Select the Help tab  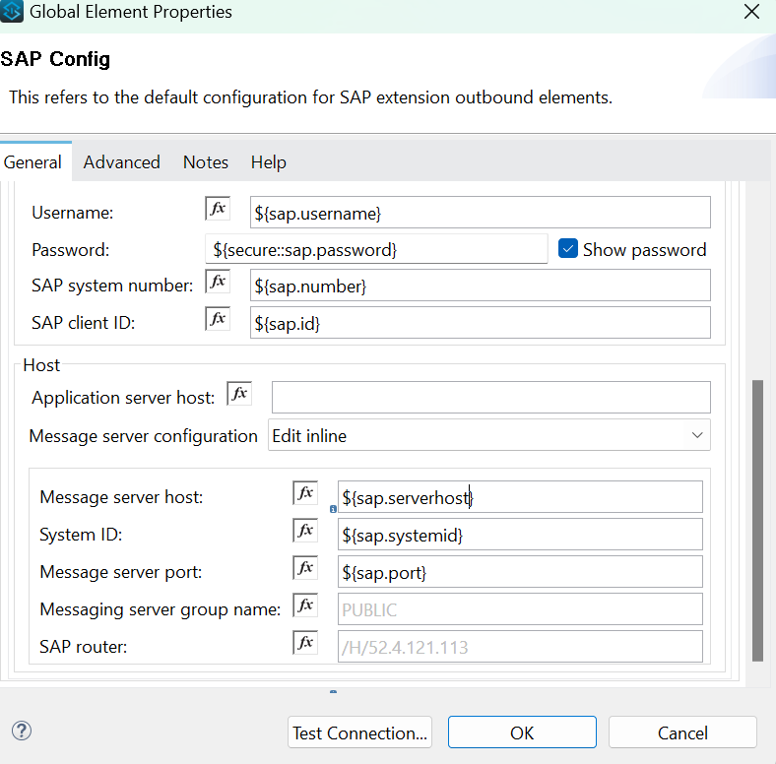(x=268, y=162)
